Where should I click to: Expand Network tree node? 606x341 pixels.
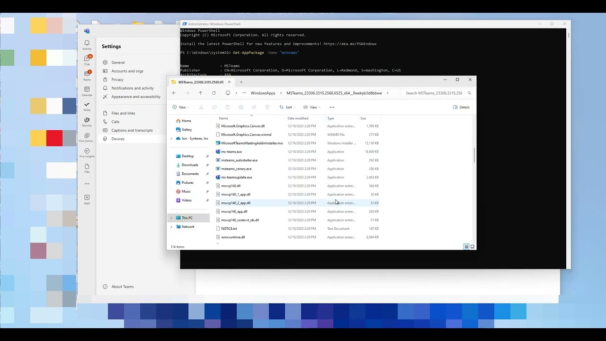[x=171, y=227]
